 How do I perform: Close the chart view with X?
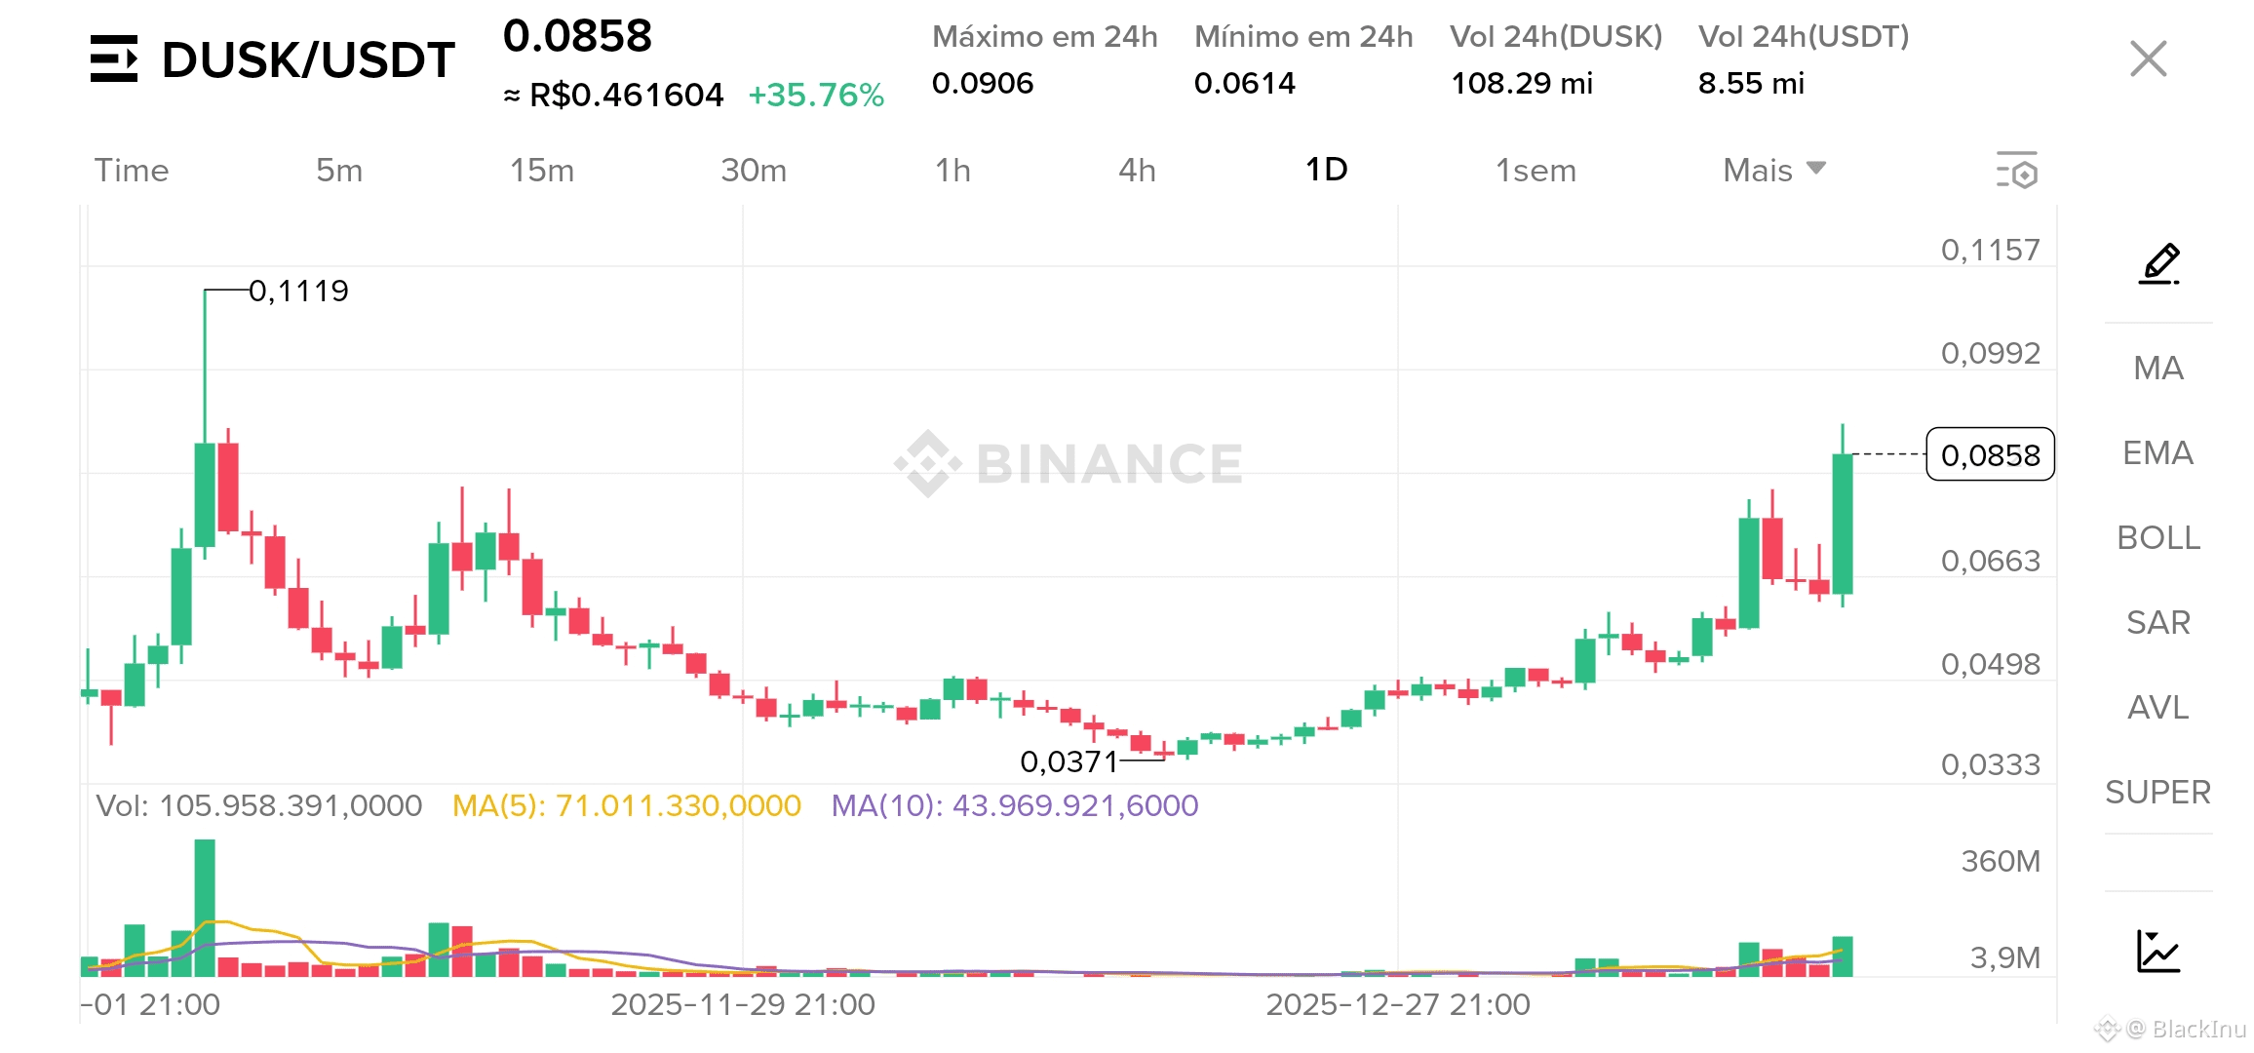tap(2148, 59)
